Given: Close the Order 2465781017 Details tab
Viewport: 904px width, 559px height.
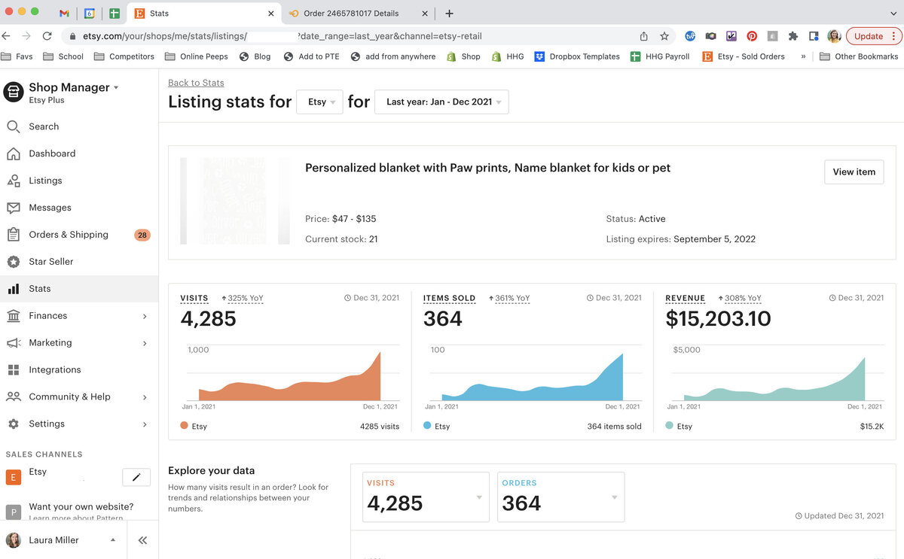Looking at the screenshot, I should point(425,14).
